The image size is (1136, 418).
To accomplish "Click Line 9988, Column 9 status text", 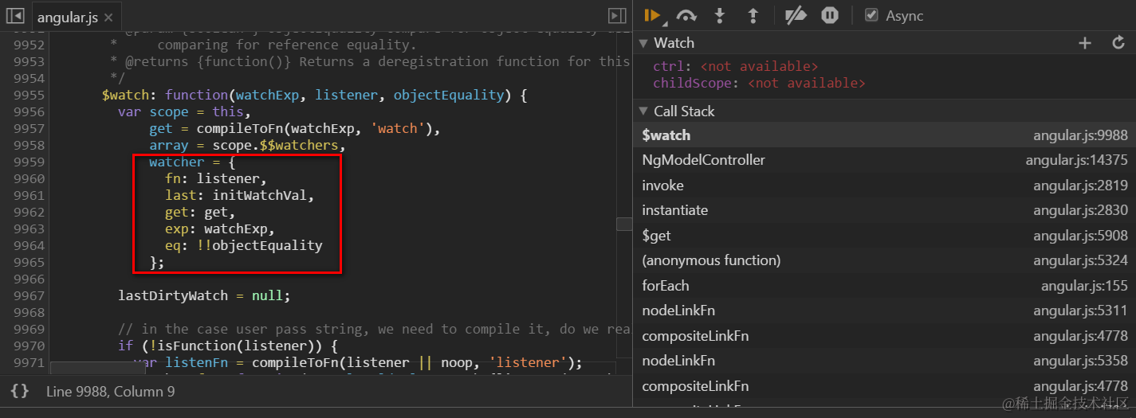I will [110, 391].
